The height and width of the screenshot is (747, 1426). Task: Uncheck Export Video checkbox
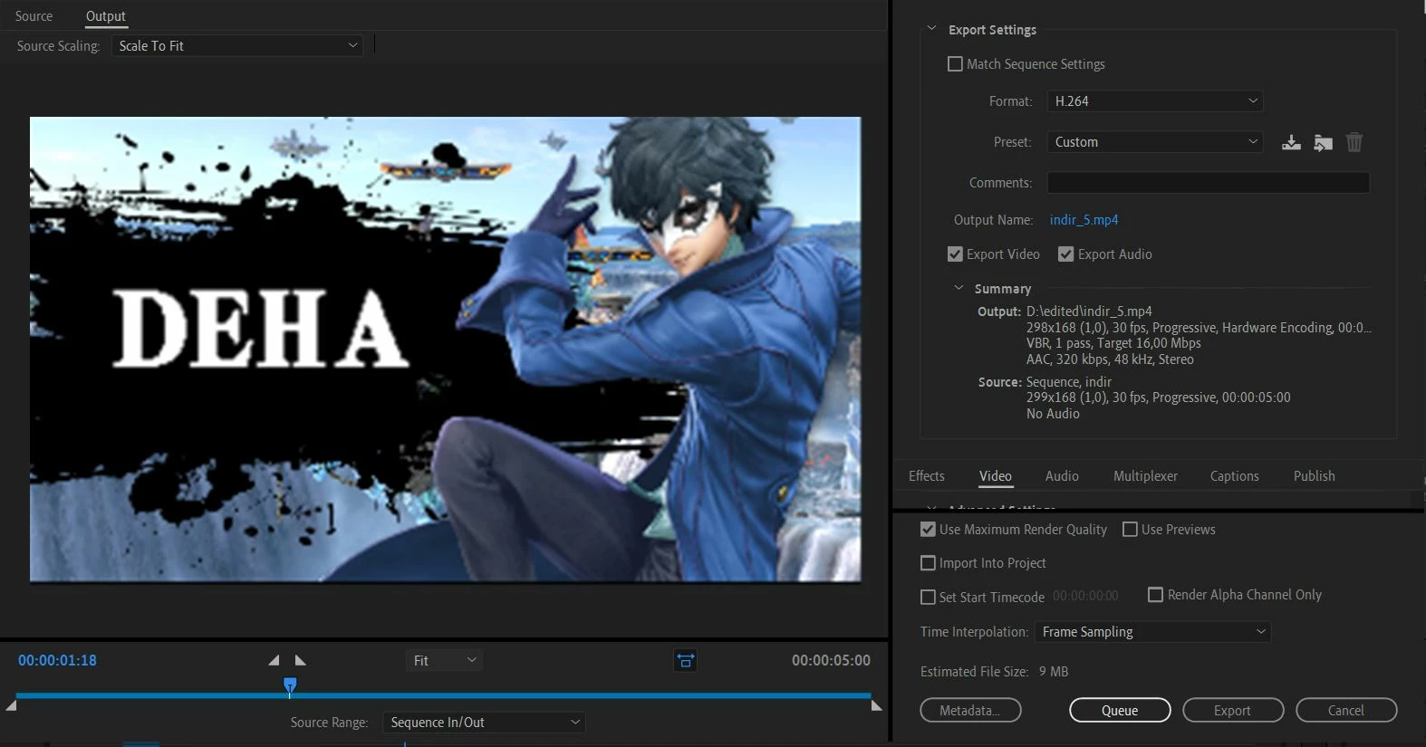955,254
